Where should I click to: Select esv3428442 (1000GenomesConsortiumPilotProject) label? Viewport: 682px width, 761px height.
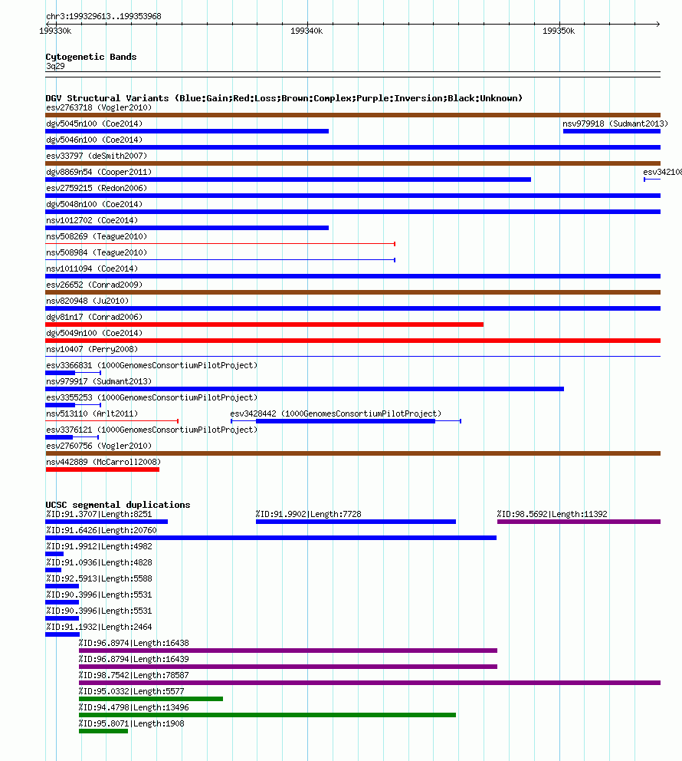(x=336, y=413)
